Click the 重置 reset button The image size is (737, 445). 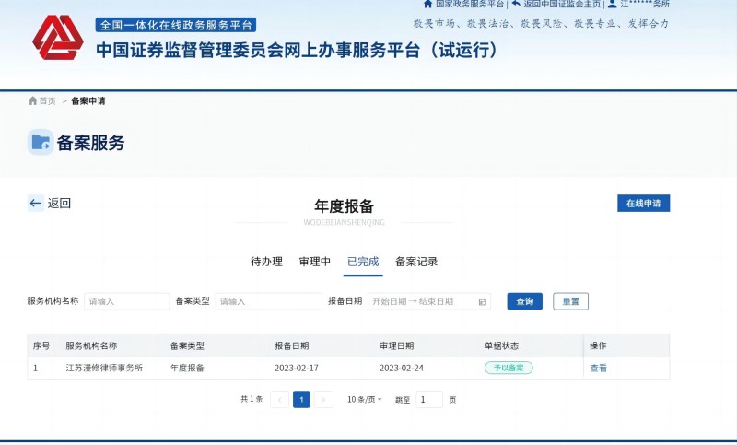tap(570, 301)
